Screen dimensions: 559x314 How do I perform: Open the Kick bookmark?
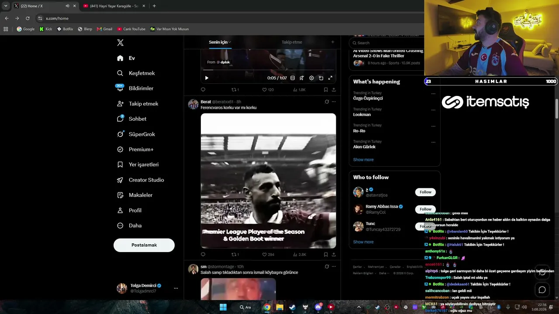45,29
